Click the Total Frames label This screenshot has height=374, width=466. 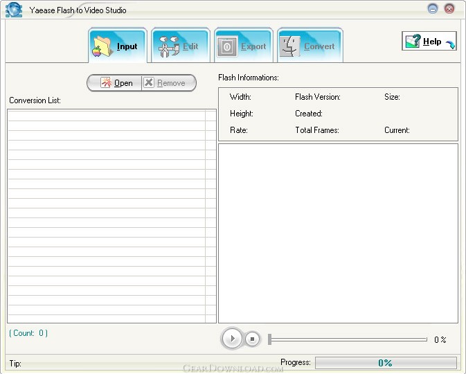coord(317,130)
